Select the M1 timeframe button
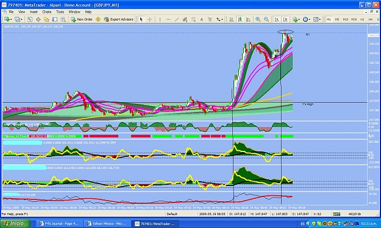This screenshot has height=228, width=381. (329, 19)
